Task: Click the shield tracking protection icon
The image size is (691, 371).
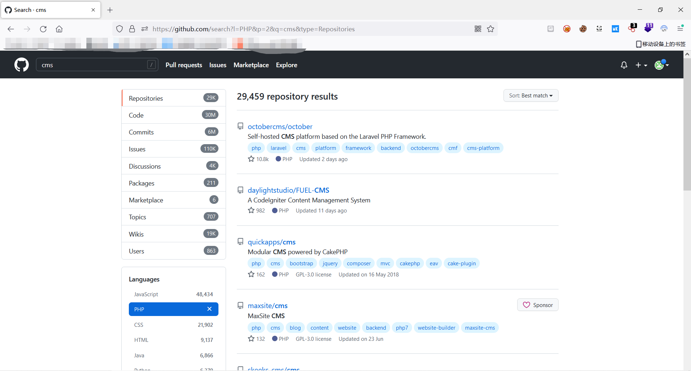Action: click(x=119, y=29)
